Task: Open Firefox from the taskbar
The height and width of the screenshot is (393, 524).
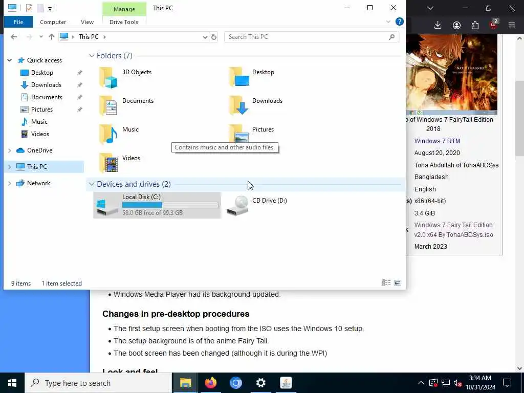Action: [210, 383]
